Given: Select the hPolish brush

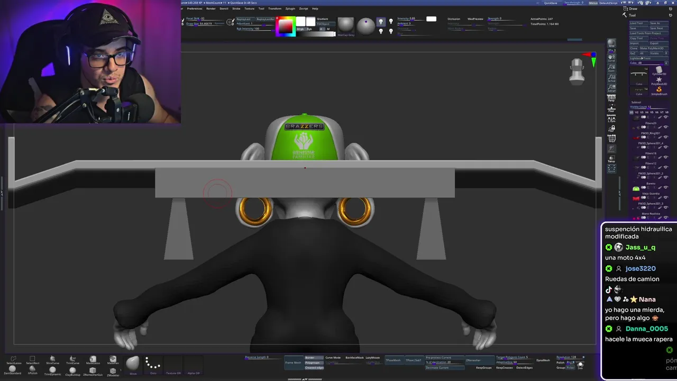Looking at the screenshot, I should pyautogui.click(x=32, y=370).
